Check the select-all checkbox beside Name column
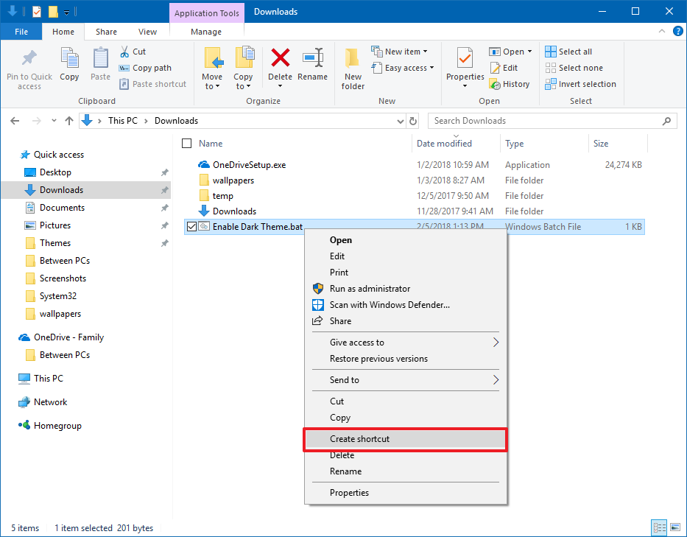Viewport: 687px width, 537px height. (186, 143)
